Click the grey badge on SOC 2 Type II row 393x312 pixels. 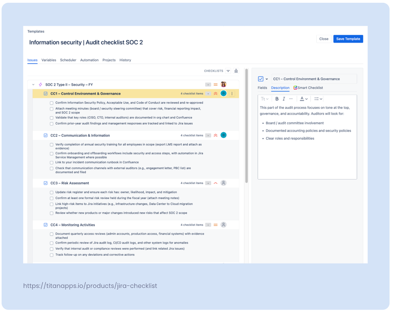[x=208, y=84]
